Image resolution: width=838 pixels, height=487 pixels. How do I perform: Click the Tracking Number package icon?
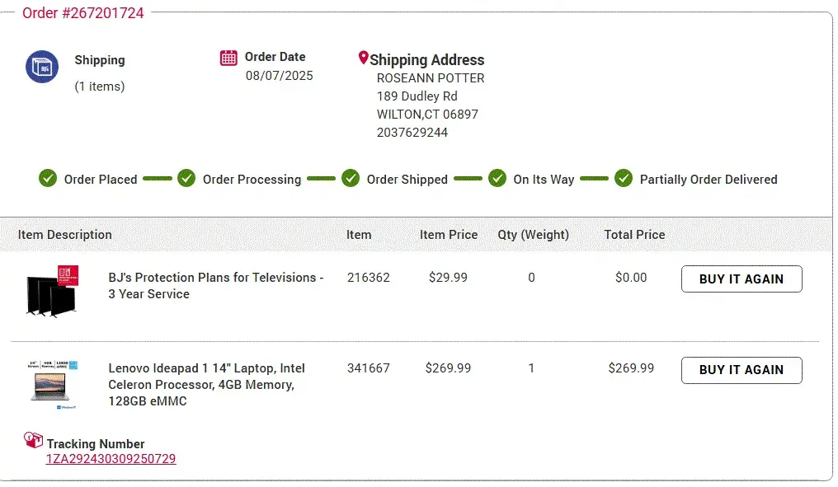point(33,440)
